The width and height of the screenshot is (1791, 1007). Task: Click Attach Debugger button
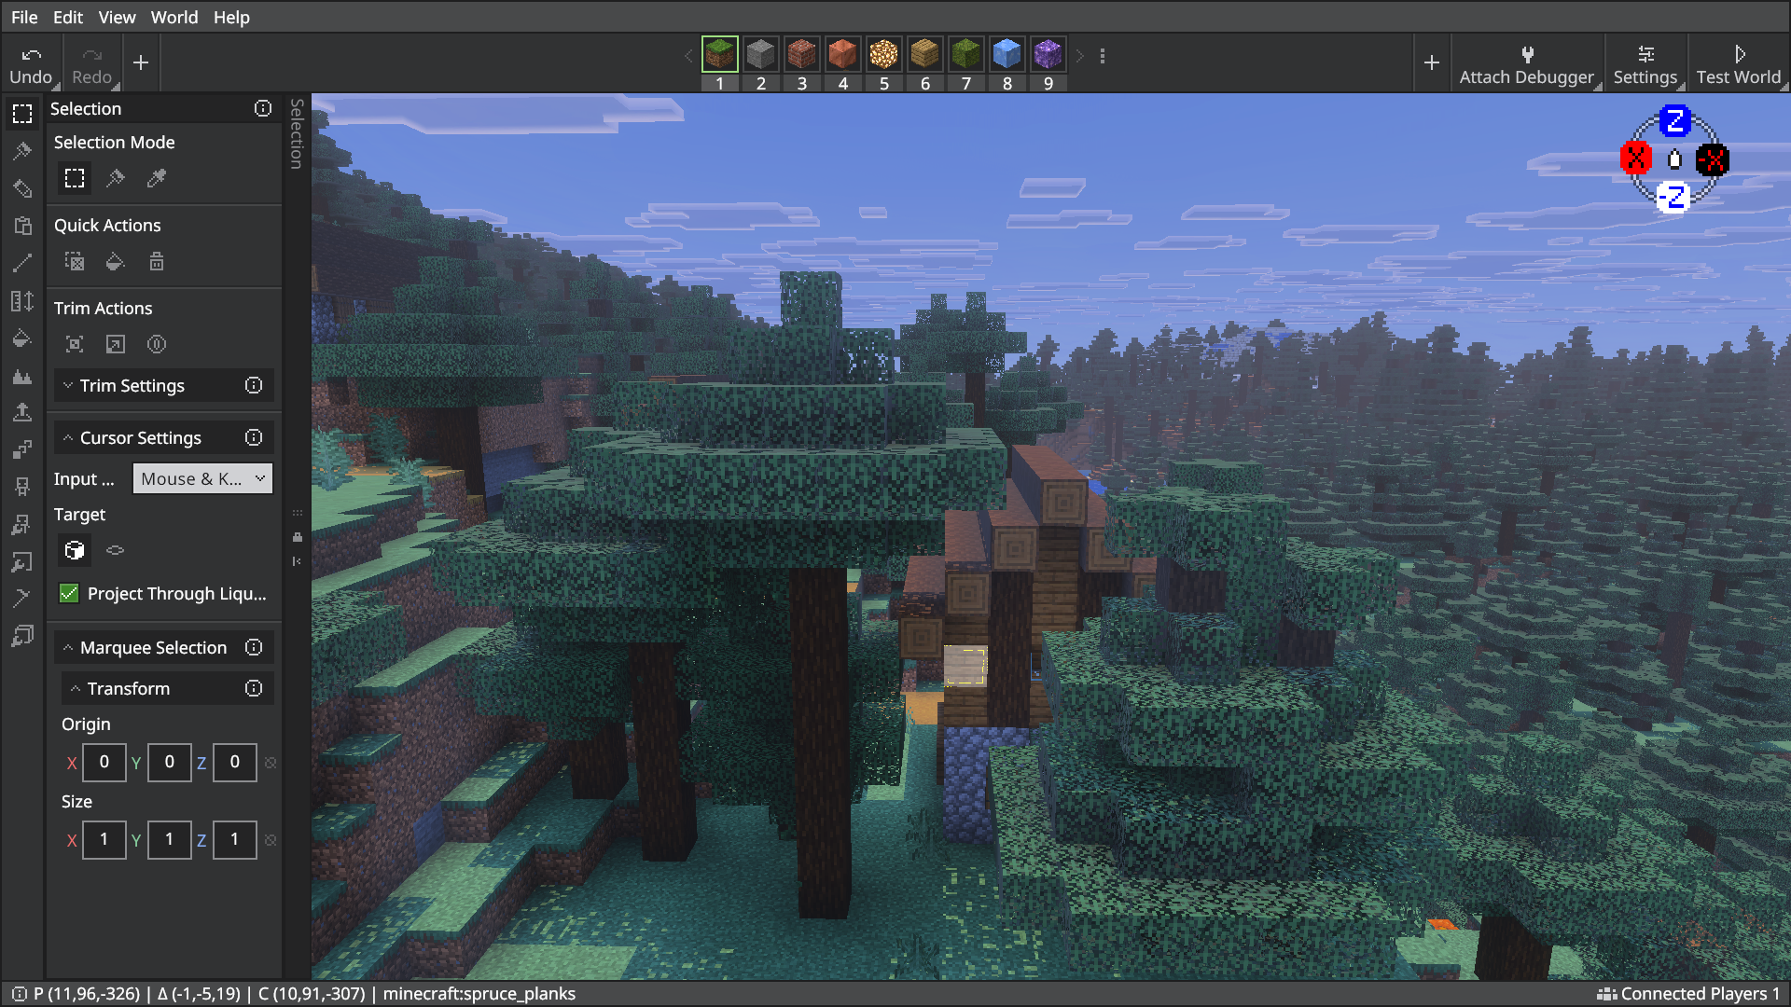(1526, 64)
